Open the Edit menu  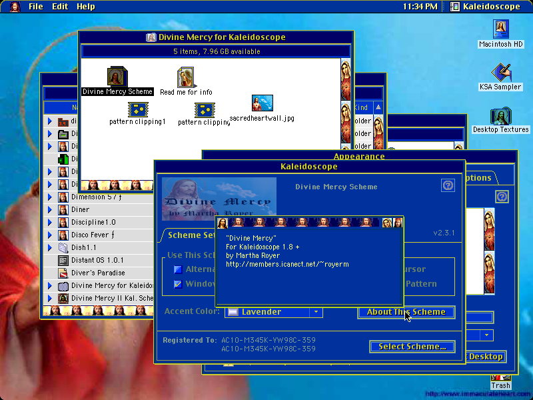coord(60,7)
